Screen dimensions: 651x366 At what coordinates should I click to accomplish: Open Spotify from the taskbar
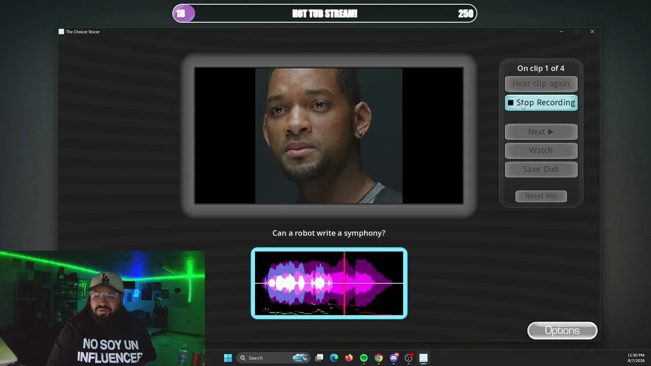tap(364, 358)
